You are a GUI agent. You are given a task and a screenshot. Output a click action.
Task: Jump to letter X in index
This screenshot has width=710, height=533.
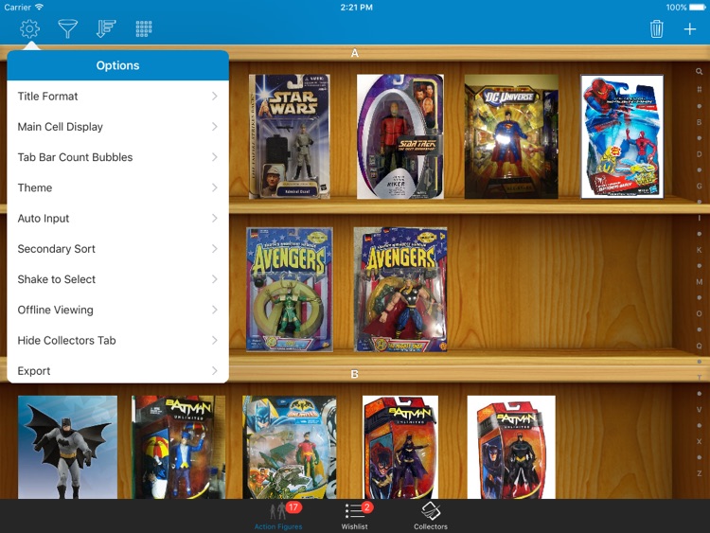pos(700,441)
